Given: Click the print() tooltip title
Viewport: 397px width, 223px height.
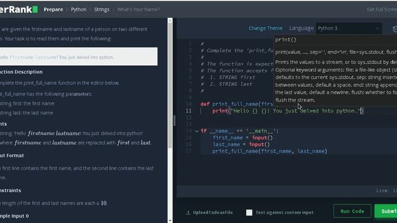Looking at the screenshot, I should [285, 40].
